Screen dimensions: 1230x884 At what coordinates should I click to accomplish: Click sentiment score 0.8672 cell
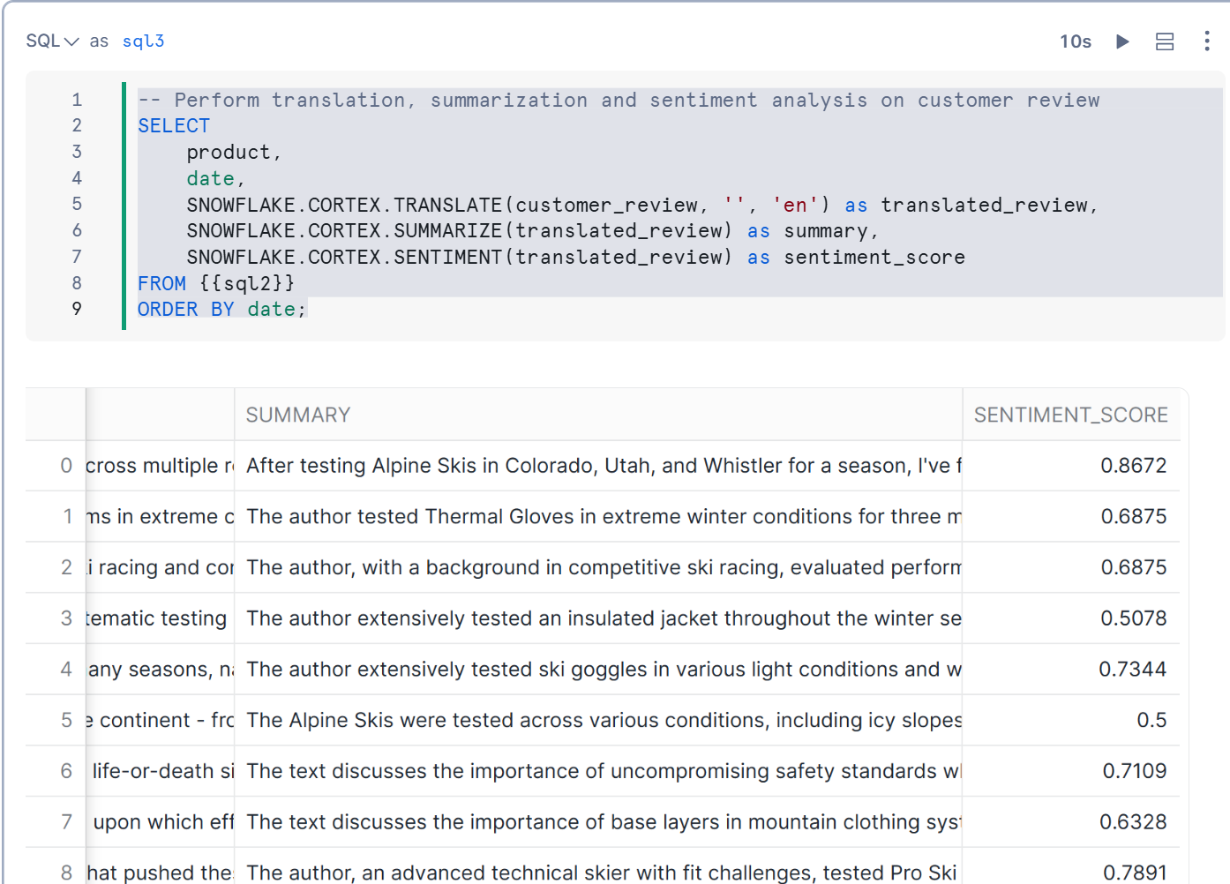[1132, 466]
